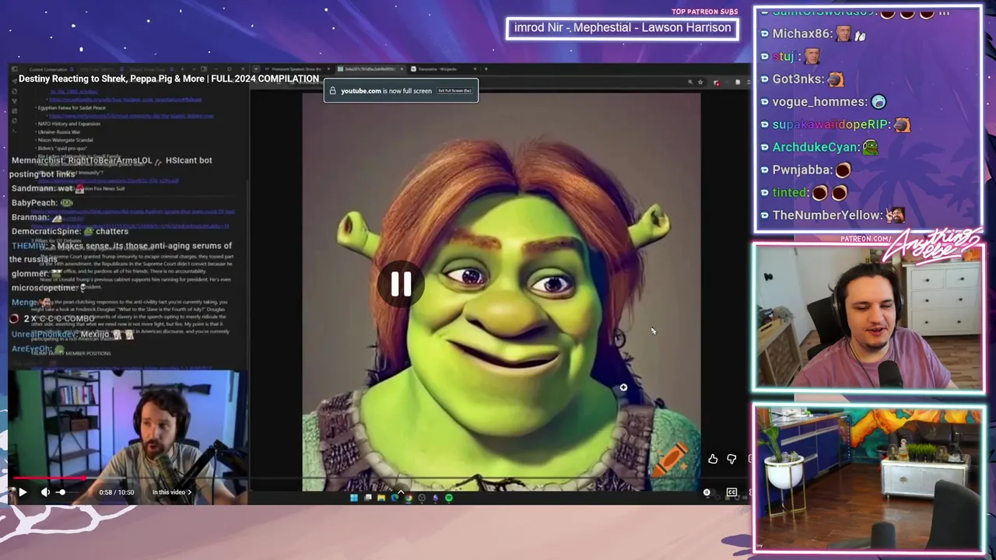Click the 'NATO History and Expansion' note entry
This screenshot has height=560, width=996.
68,124
